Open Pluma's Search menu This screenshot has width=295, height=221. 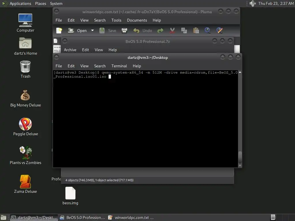(100, 20)
